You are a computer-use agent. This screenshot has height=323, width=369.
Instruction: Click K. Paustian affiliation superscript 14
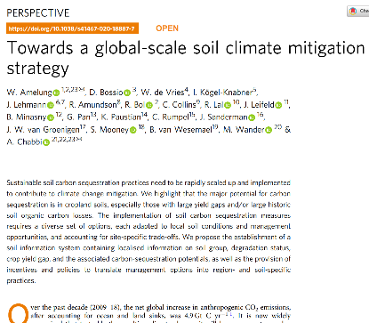[x=144, y=115]
